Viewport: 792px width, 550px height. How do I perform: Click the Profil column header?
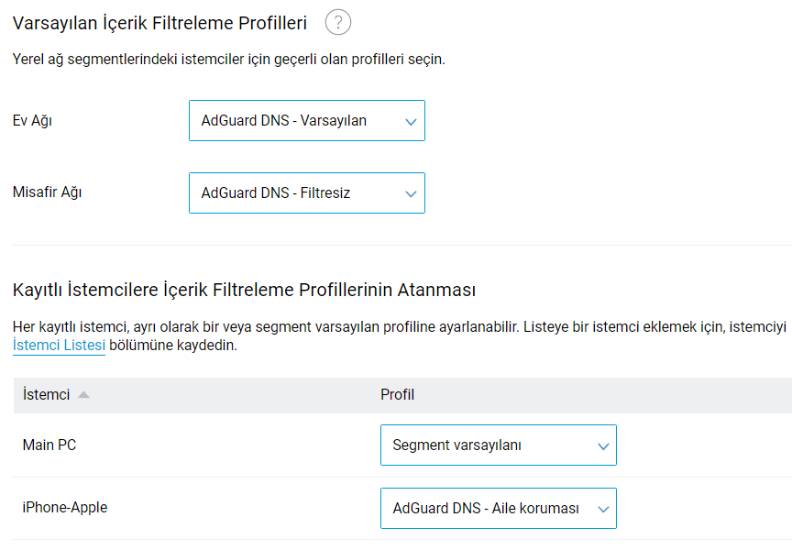(397, 395)
